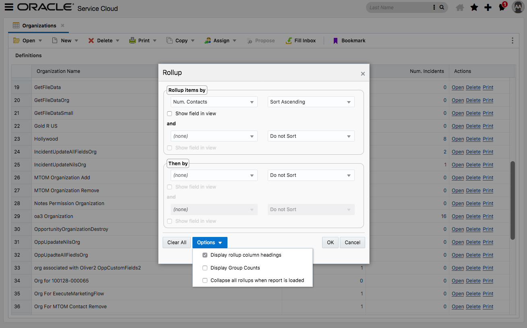Open the Num. Contacts field dropdown
This screenshot has height=328, width=527.
click(214, 102)
